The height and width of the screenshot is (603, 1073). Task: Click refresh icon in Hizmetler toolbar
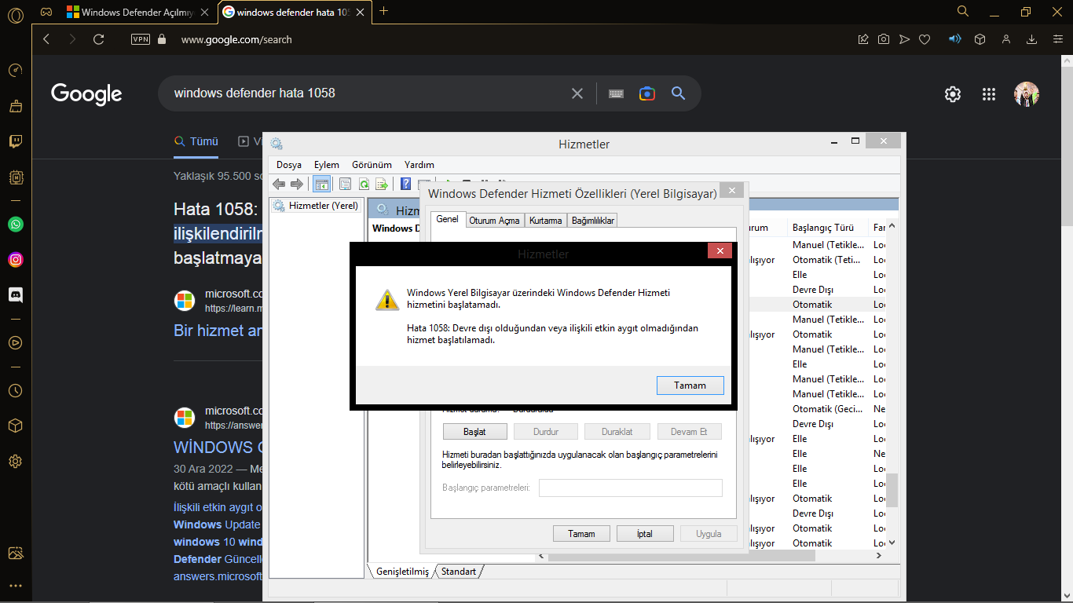click(364, 184)
